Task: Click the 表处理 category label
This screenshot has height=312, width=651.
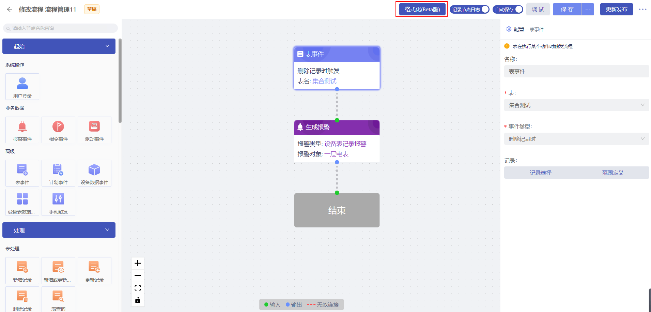Action: [x=12, y=249]
